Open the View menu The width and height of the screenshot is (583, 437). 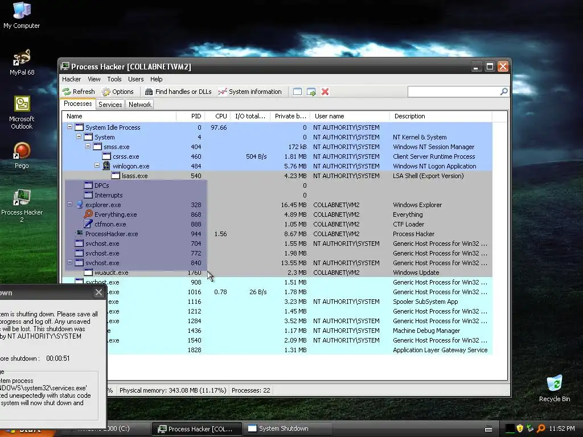coord(94,79)
